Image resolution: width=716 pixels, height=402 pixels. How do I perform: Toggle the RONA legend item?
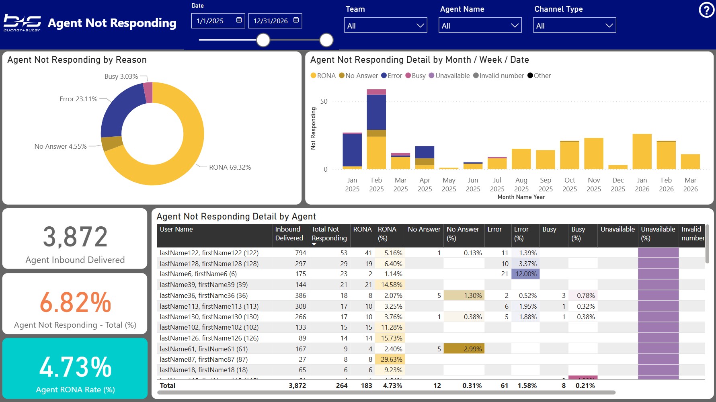coord(323,76)
